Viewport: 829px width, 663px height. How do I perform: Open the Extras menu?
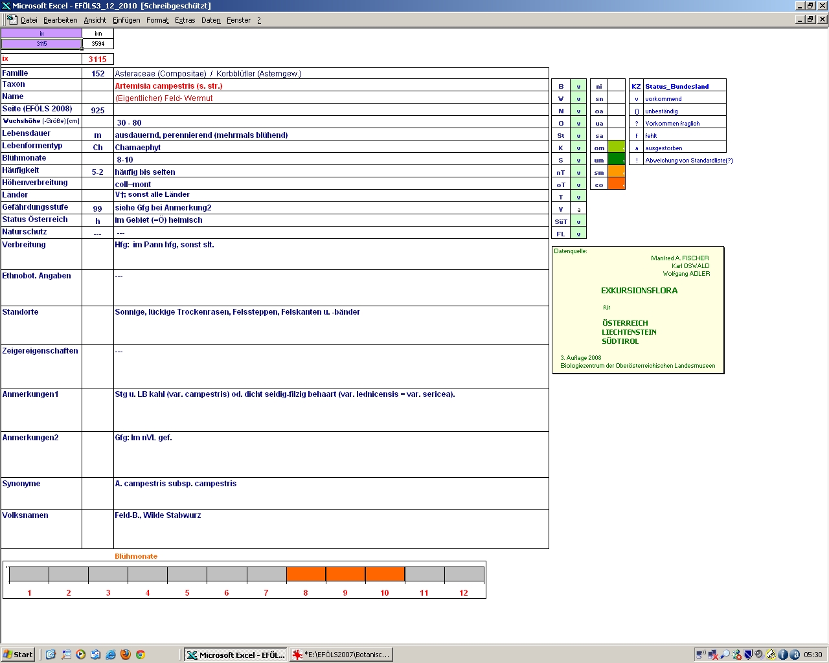(185, 20)
